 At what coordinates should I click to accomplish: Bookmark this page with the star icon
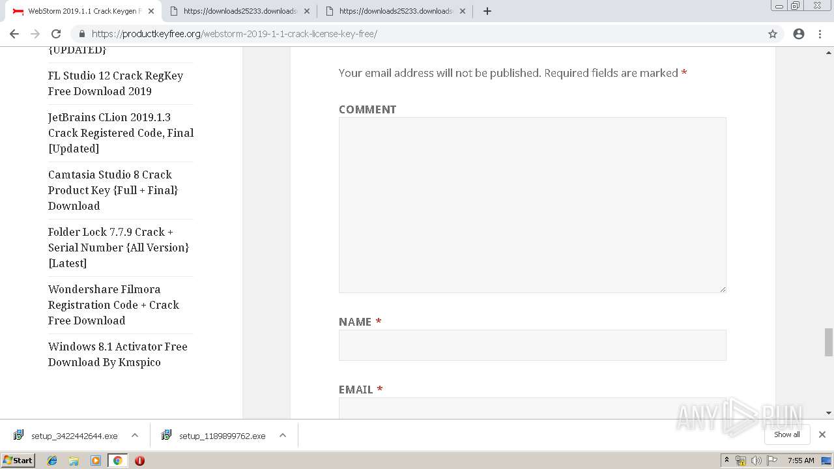click(773, 34)
